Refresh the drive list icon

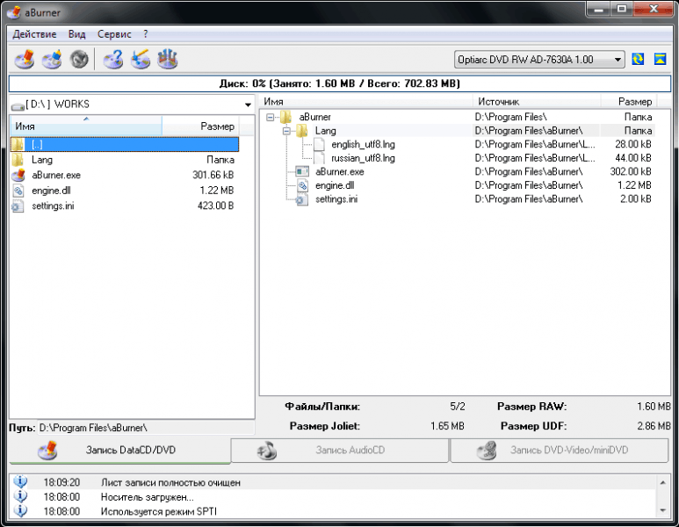pos(638,59)
